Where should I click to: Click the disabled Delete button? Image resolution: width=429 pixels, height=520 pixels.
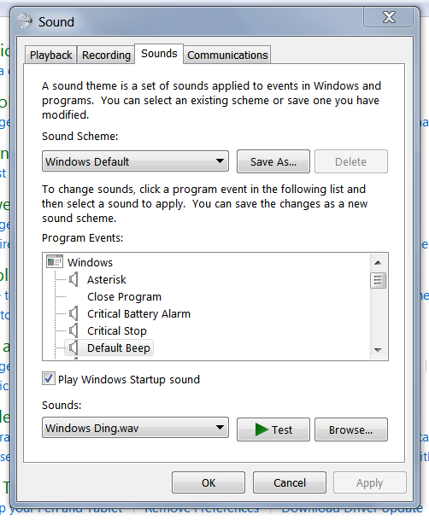pos(351,161)
